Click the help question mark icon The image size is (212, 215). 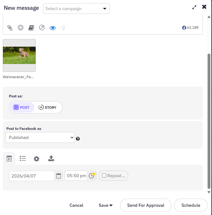pyautogui.click(x=78, y=139)
